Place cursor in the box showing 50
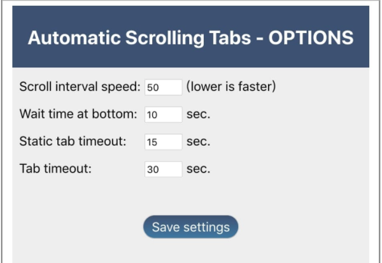This screenshot has height=263, width=382. 163,87
